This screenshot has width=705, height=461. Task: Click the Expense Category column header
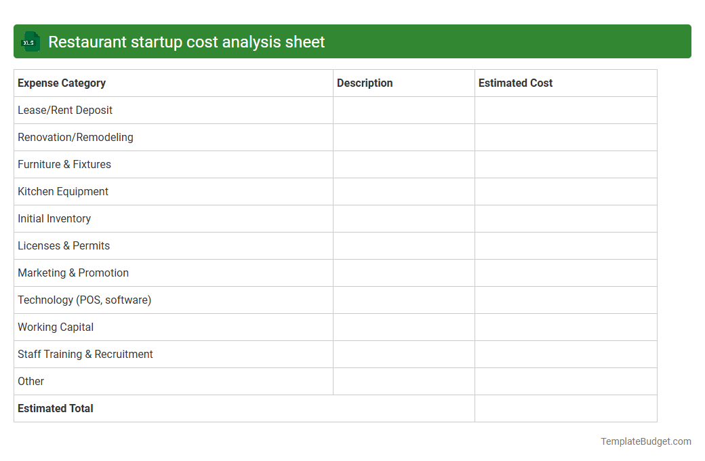pyautogui.click(x=61, y=83)
